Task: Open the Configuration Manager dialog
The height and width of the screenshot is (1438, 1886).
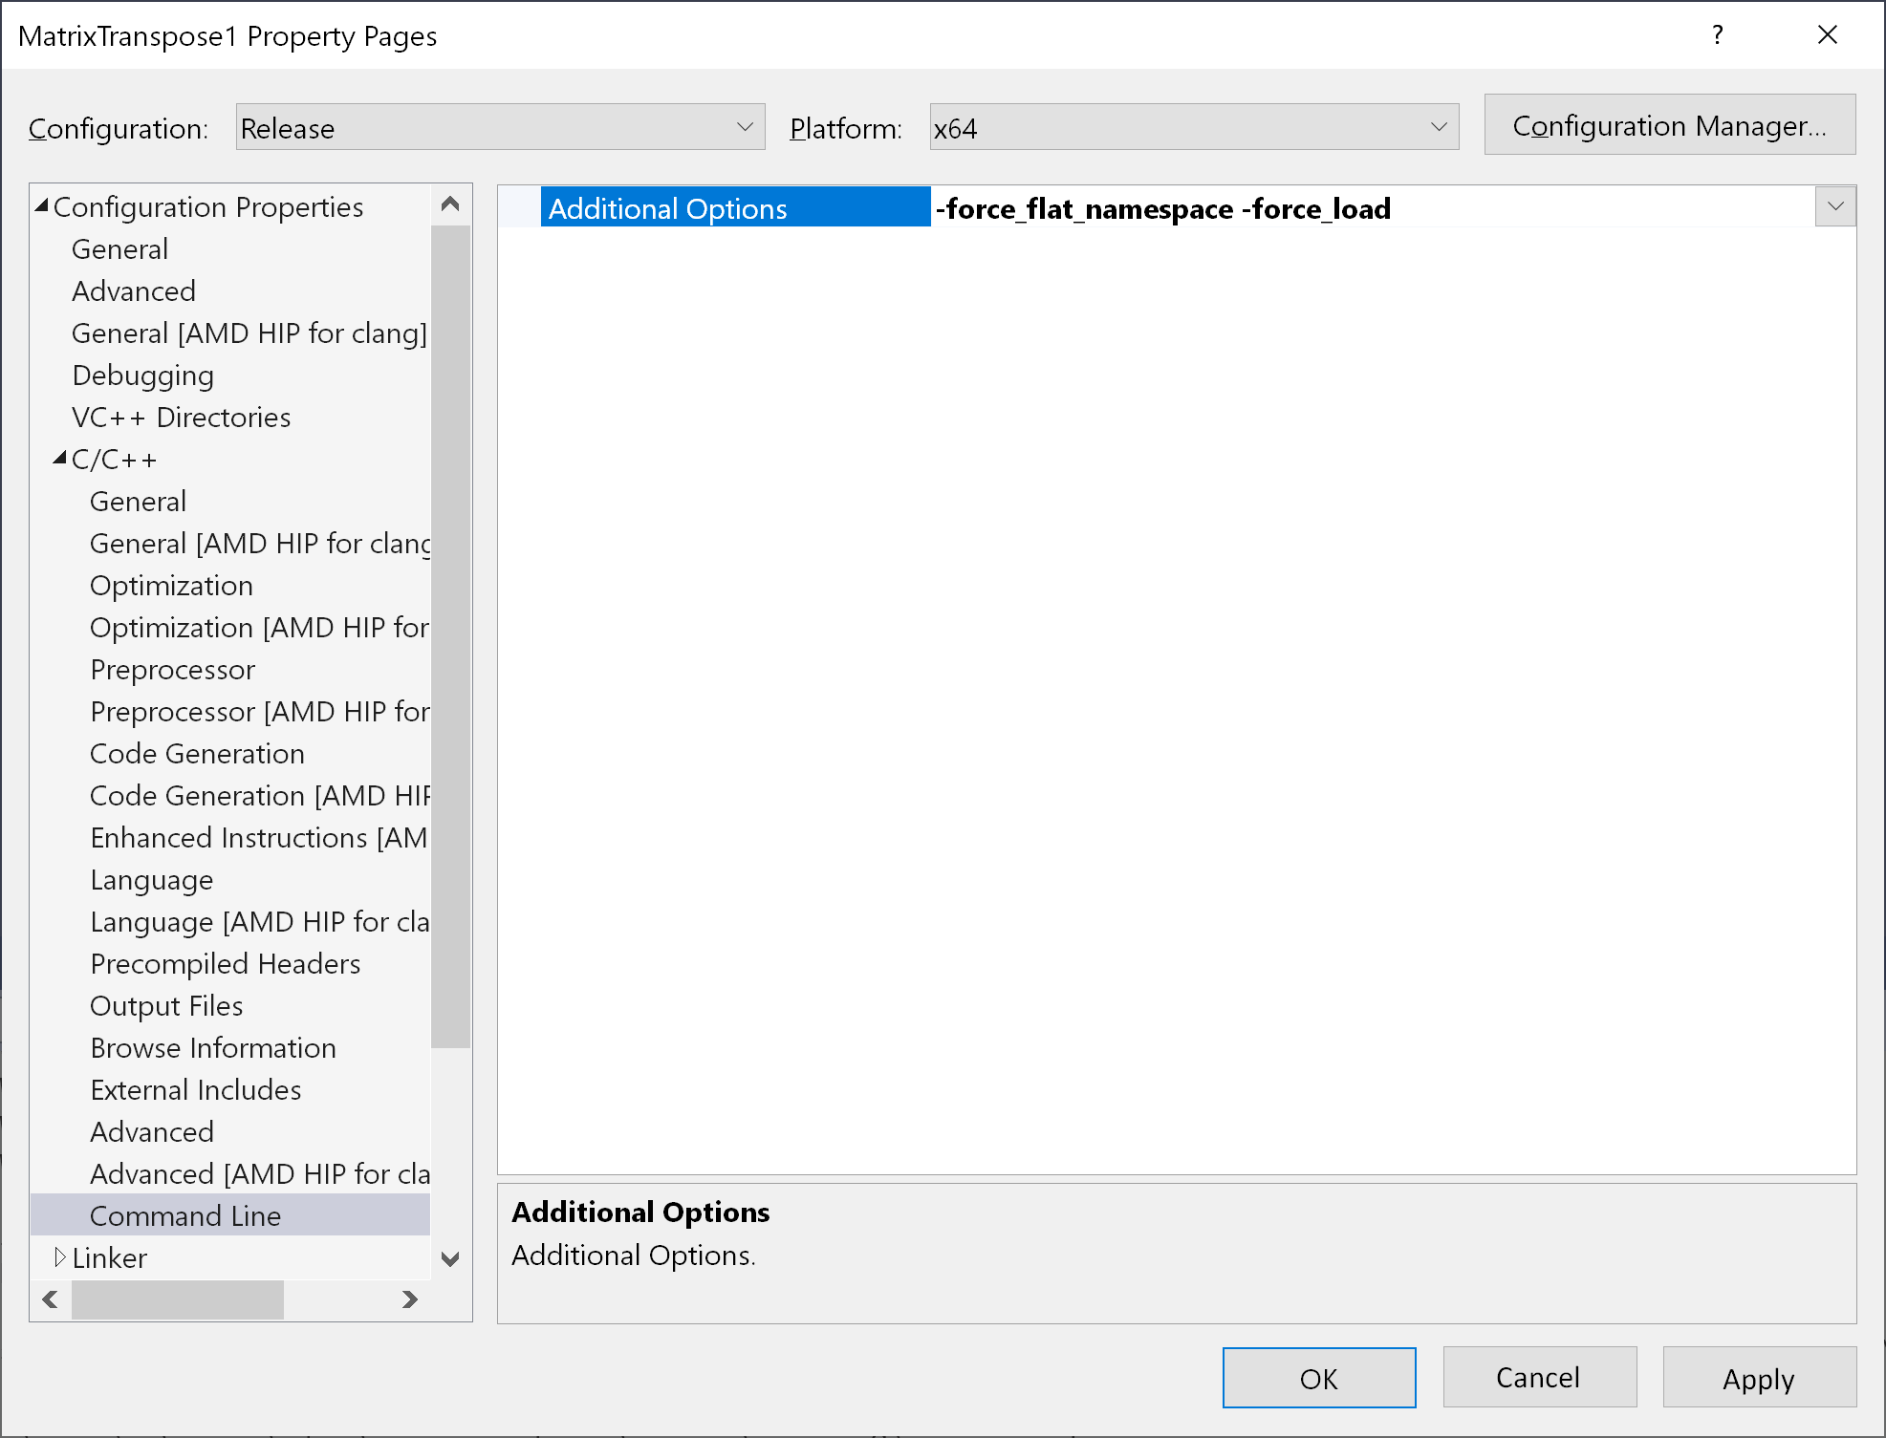Action: 1669,125
